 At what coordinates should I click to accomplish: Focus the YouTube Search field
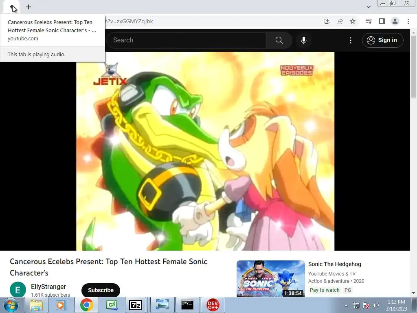click(187, 40)
